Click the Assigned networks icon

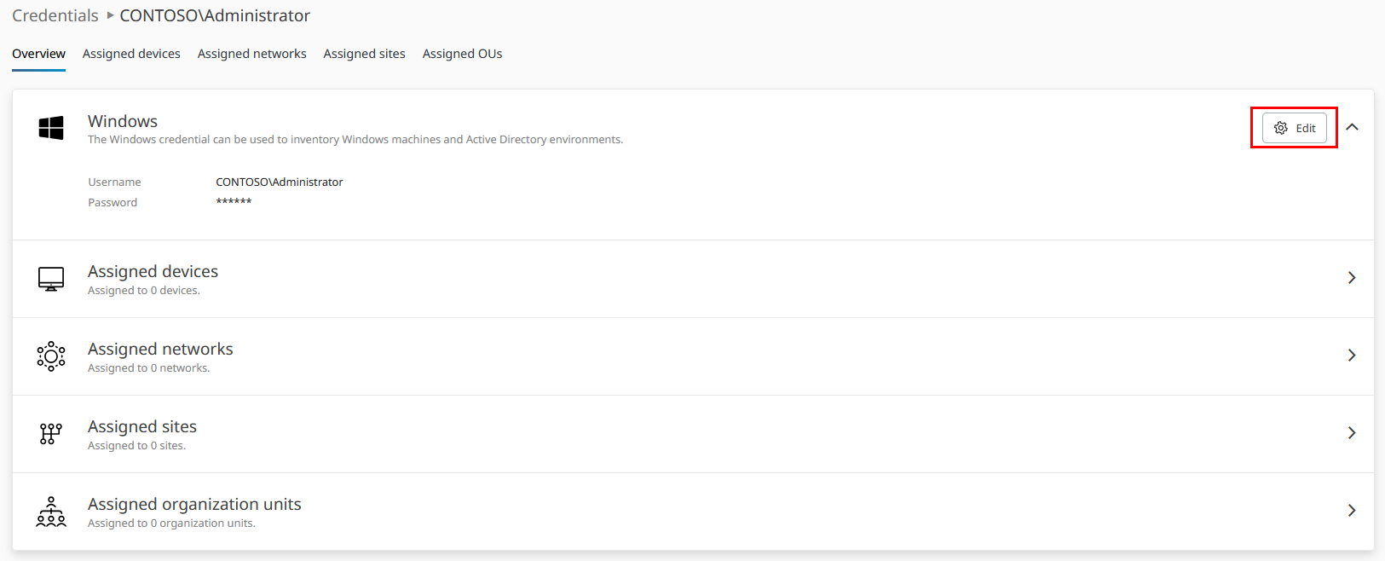pos(51,356)
